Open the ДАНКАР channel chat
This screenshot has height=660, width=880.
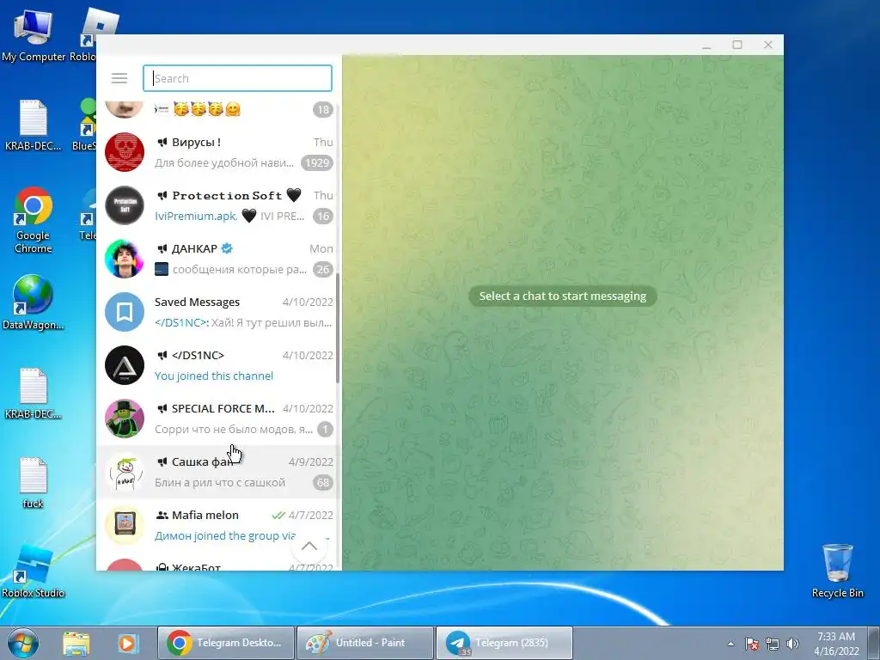tap(219, 259)
